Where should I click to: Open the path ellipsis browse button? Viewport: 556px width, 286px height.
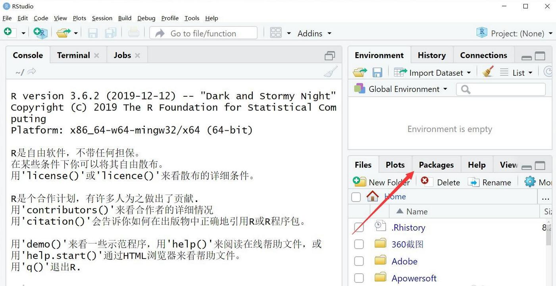(x=545, y=197)
